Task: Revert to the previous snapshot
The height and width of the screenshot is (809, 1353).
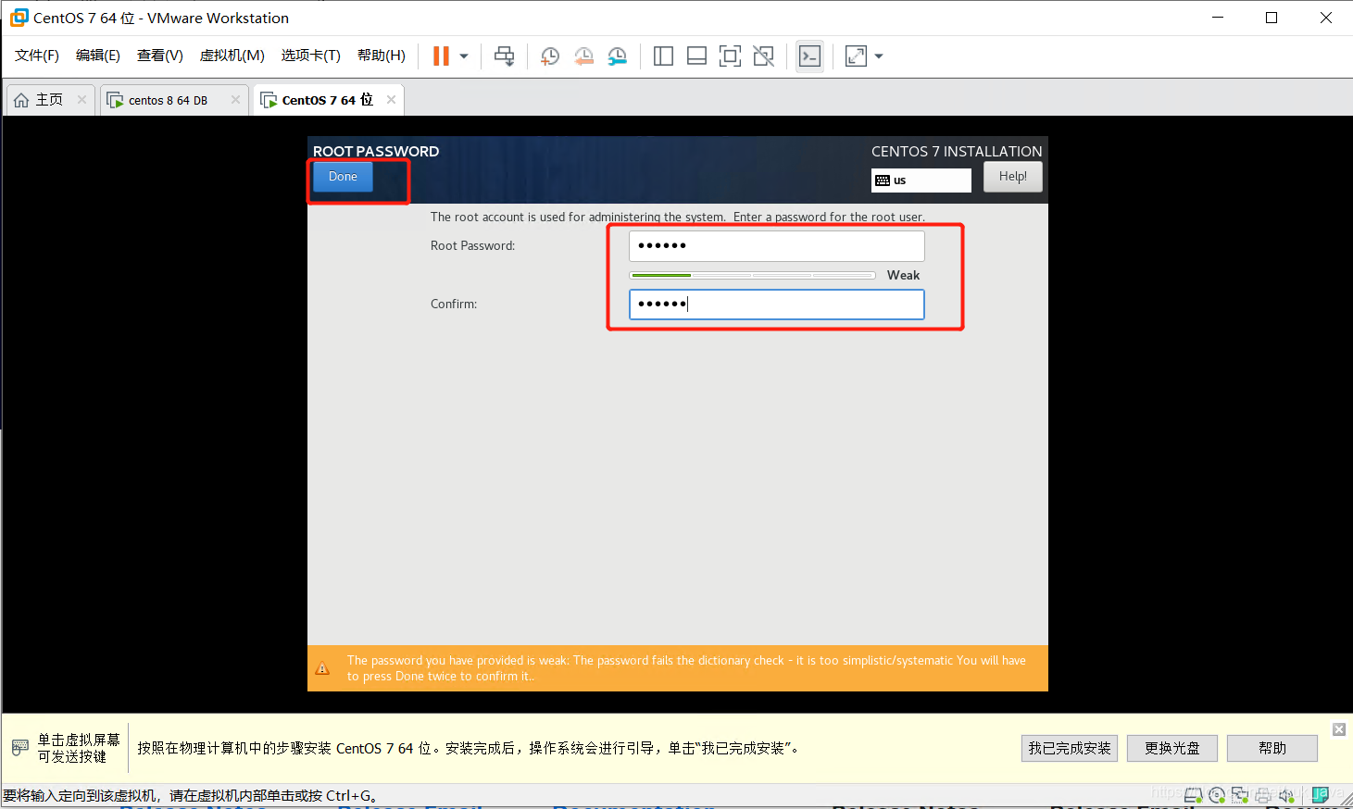Action: pyautogui.click(x=583, y=56)
